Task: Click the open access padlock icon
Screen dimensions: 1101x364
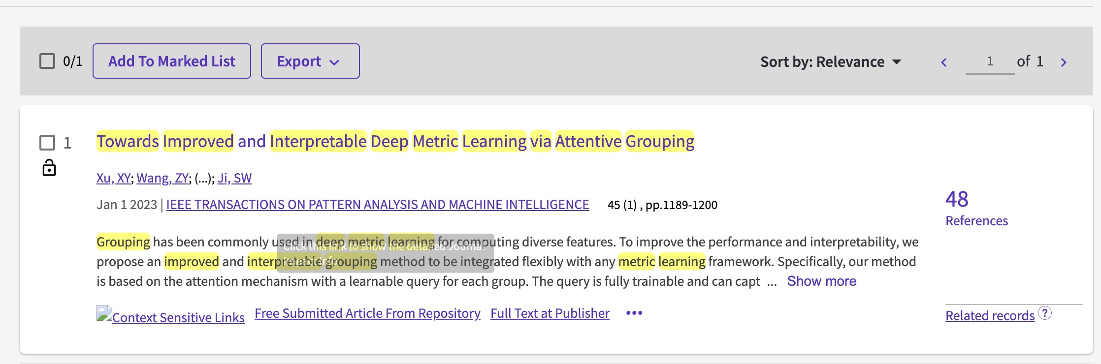Action: (x=49, y=168)
